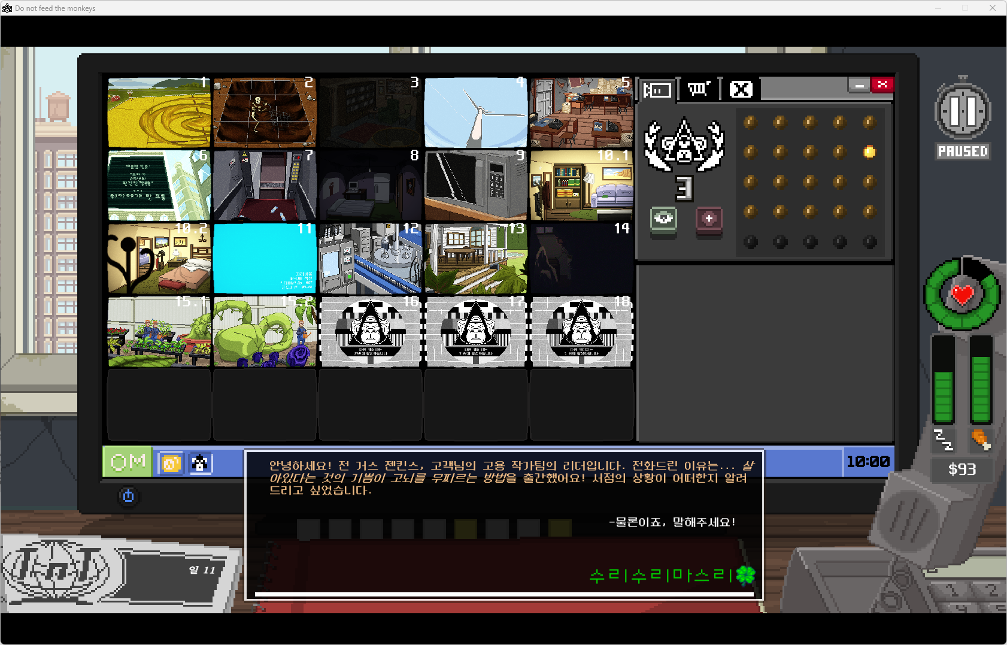Switch to the crossed-box tab

(x=741, y=89)
